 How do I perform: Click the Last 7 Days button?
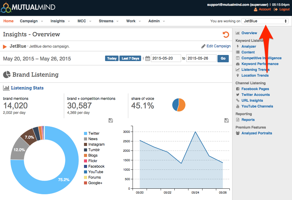(x=130, y=58)
